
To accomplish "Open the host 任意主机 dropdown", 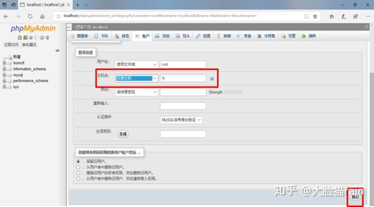I will pos(137,78).
